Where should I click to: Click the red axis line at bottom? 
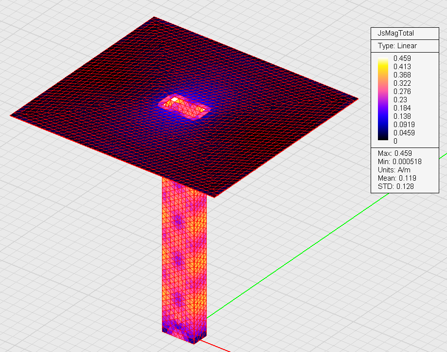215,346
